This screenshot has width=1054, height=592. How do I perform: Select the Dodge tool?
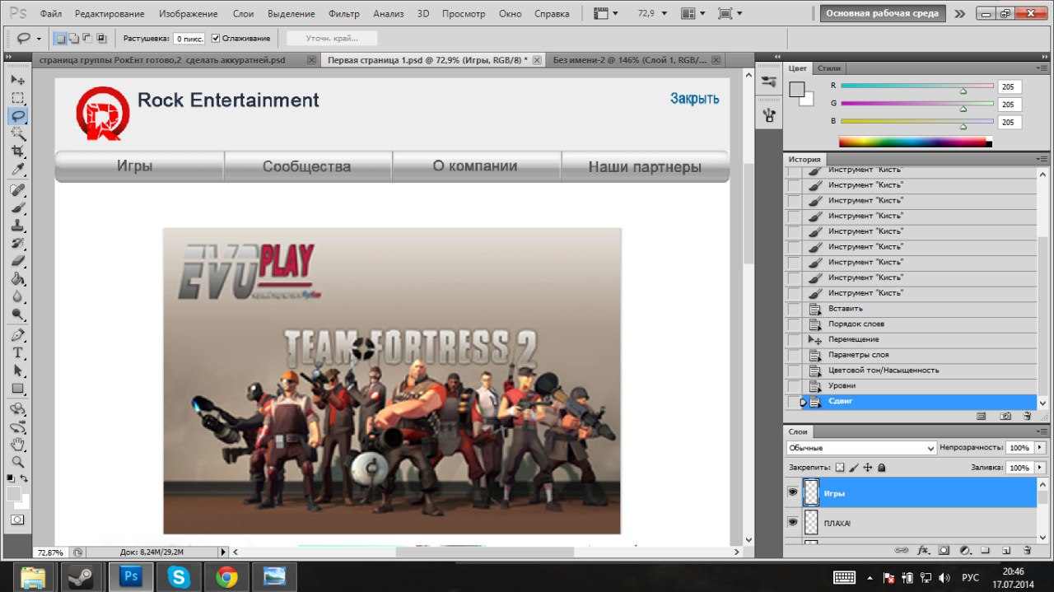coord(17,315)
